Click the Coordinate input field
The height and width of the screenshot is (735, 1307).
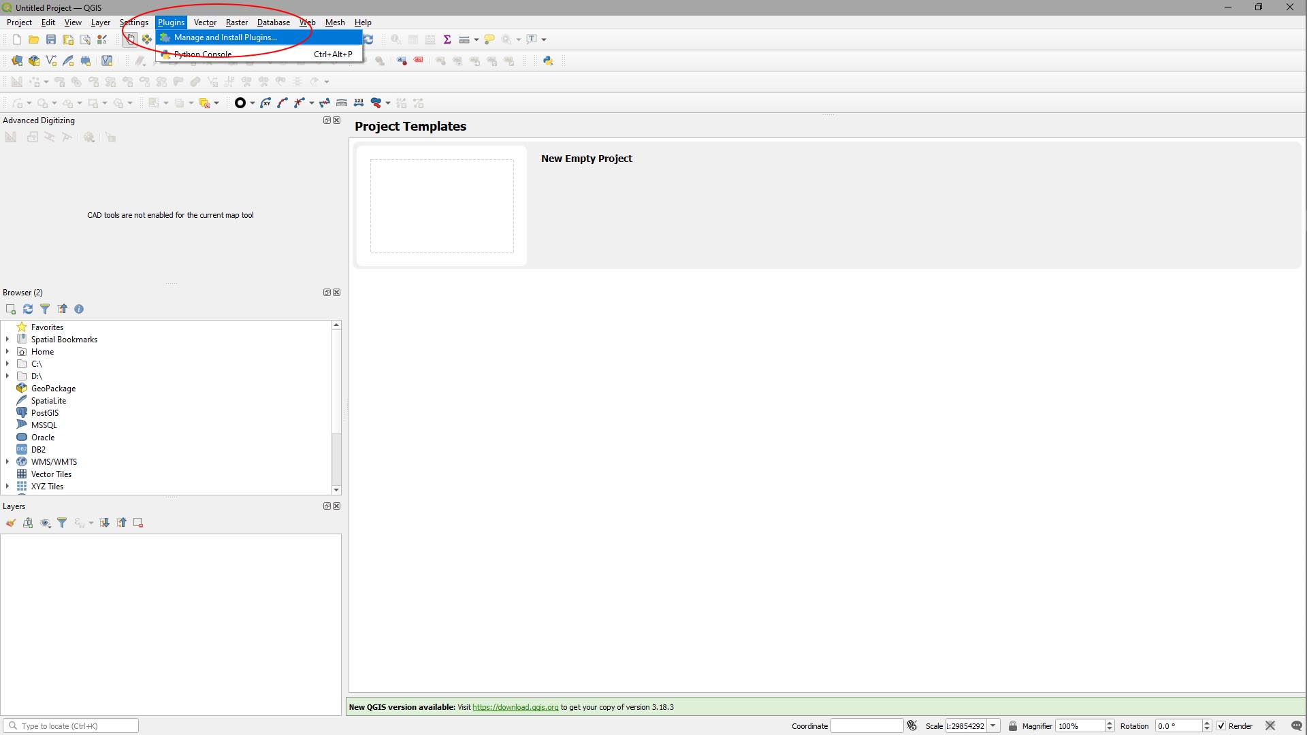(867, 725)
